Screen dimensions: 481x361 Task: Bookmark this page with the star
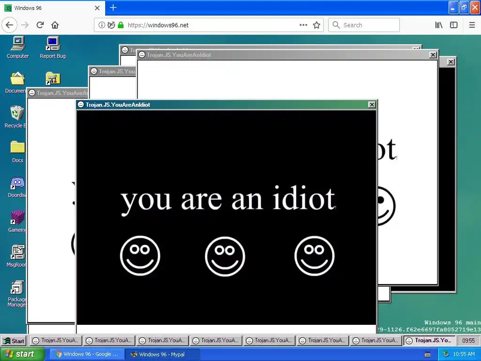(317, 25)
